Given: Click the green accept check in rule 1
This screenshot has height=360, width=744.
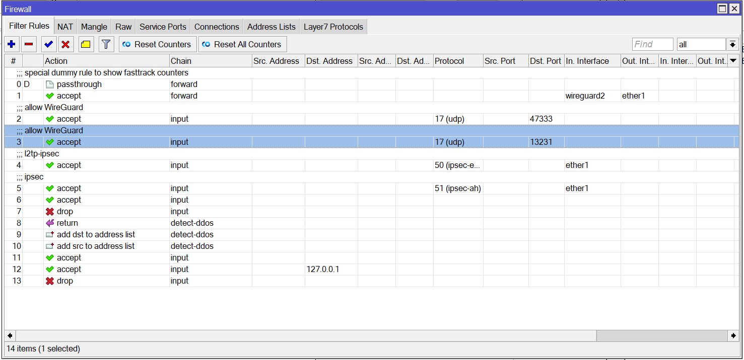Looking at the screenshot, I should (x=50, y=96).
